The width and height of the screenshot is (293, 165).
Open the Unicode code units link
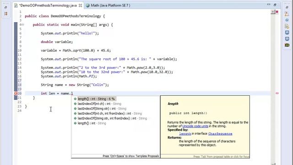tap(195, 126)
